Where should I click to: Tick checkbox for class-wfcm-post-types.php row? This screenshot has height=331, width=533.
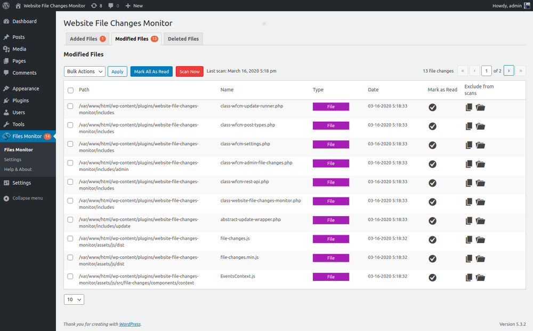tap(70, 125)
